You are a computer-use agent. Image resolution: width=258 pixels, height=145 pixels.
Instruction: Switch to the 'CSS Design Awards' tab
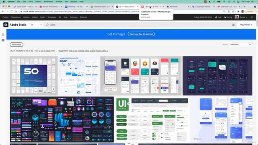click(x=203, y=7)
